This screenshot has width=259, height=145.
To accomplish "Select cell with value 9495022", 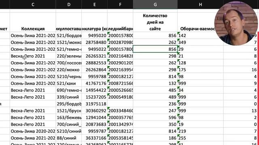I will (94, 49).
